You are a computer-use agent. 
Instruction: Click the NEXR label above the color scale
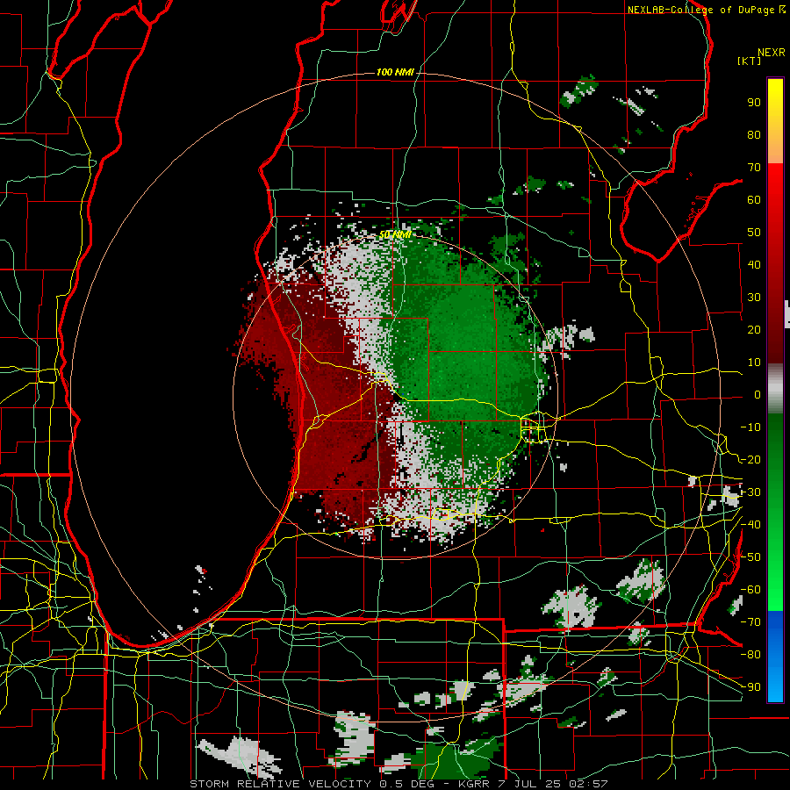pos(772,53)
